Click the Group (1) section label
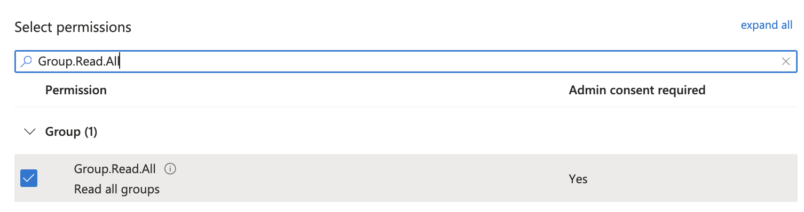804x212 pixels. [71, 132]
